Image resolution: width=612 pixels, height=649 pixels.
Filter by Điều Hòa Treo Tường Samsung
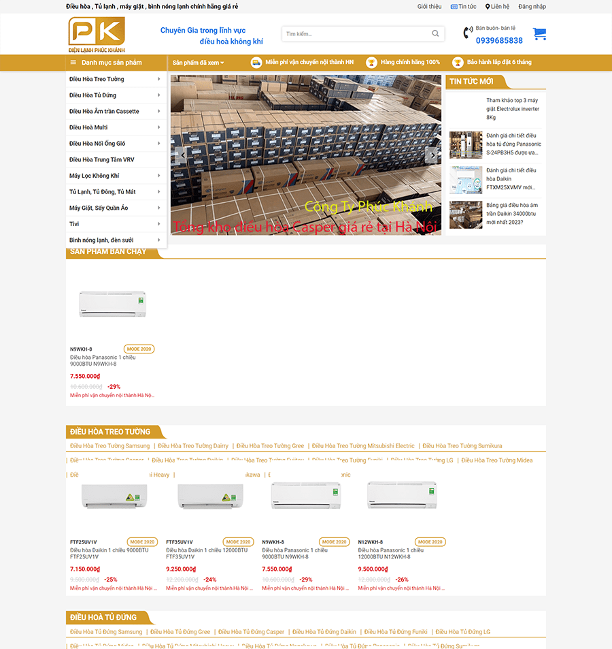pos(110,446)
